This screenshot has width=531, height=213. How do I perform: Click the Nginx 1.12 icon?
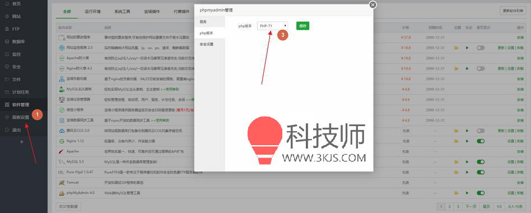62,141
